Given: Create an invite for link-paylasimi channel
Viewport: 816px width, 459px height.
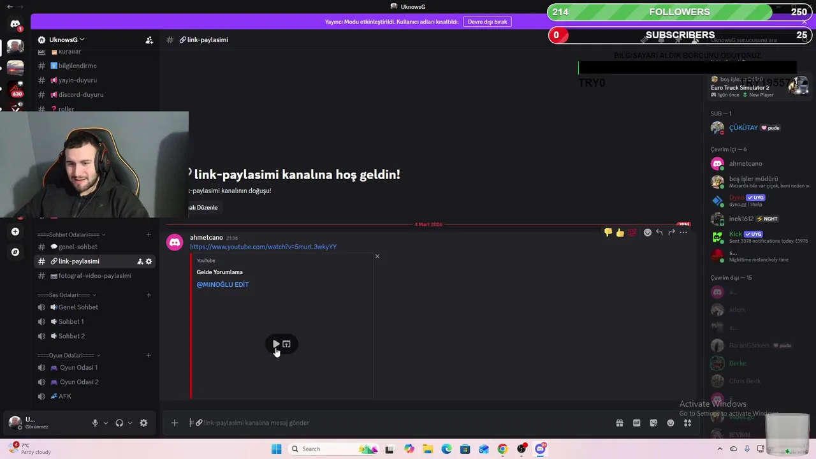Looking at the screenshot, I should 140,261.
